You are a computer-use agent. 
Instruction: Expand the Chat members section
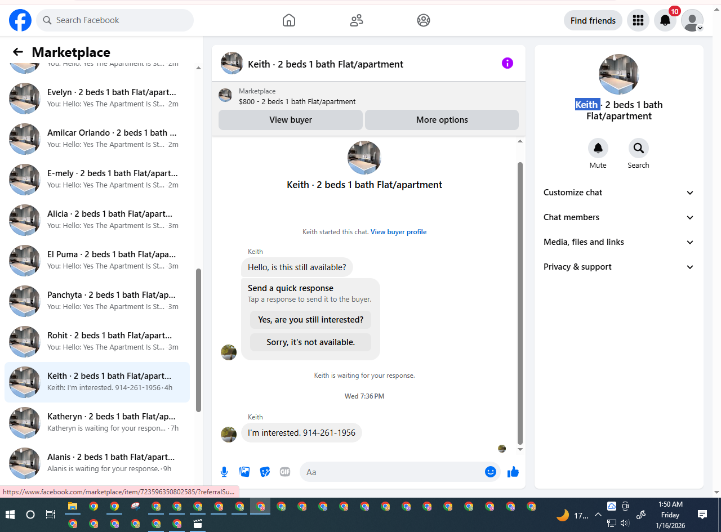[x=619, y=217]
